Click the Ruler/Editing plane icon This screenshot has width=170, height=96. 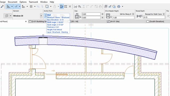[x=23, y=7]
